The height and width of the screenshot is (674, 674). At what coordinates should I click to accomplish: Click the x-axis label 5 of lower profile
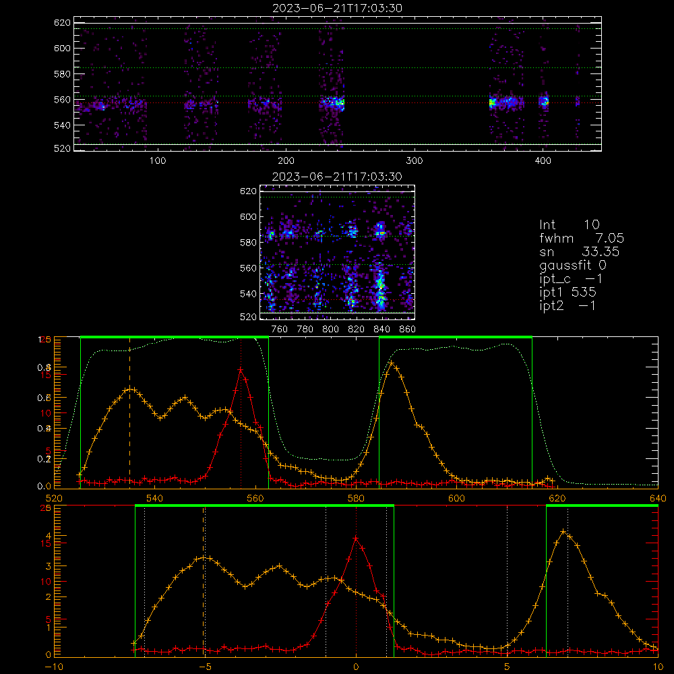pos(507,667)
